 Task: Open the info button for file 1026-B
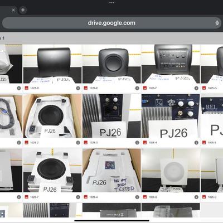196,197
